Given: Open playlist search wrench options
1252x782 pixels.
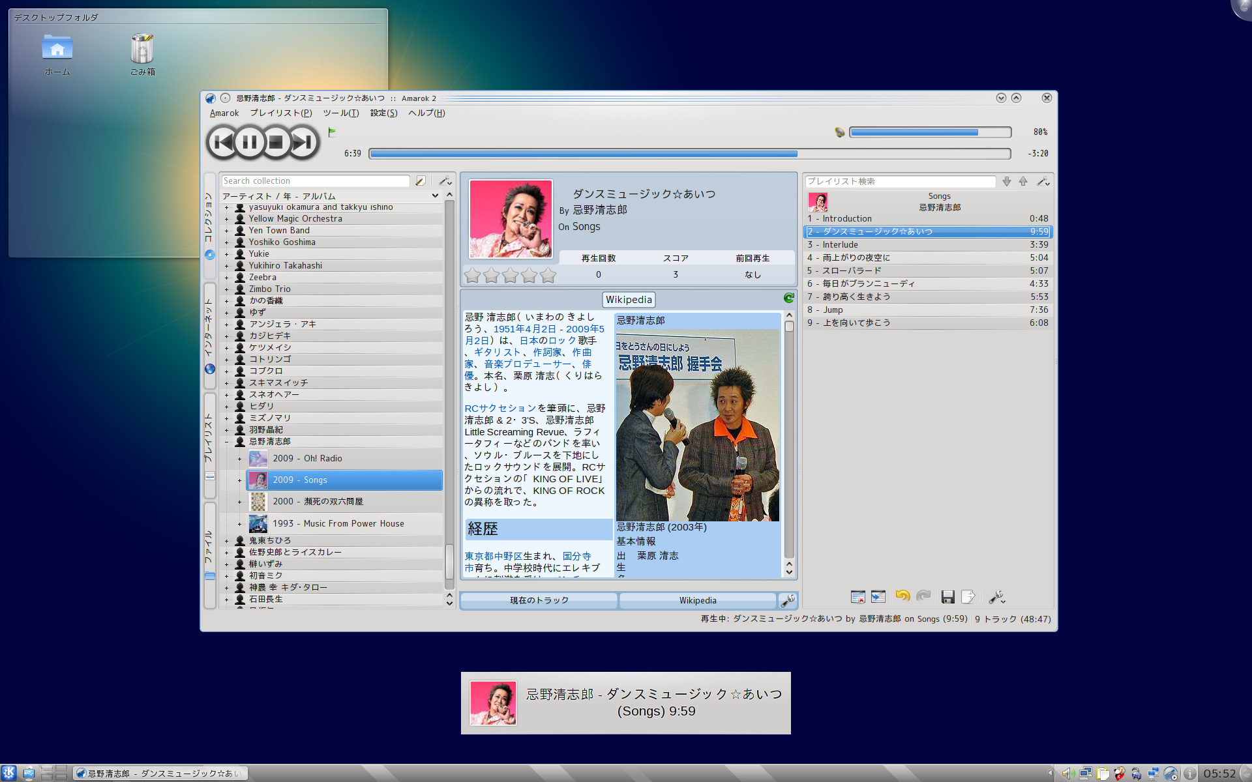Looking at the screenshot, I should [x=1043, y=182].
